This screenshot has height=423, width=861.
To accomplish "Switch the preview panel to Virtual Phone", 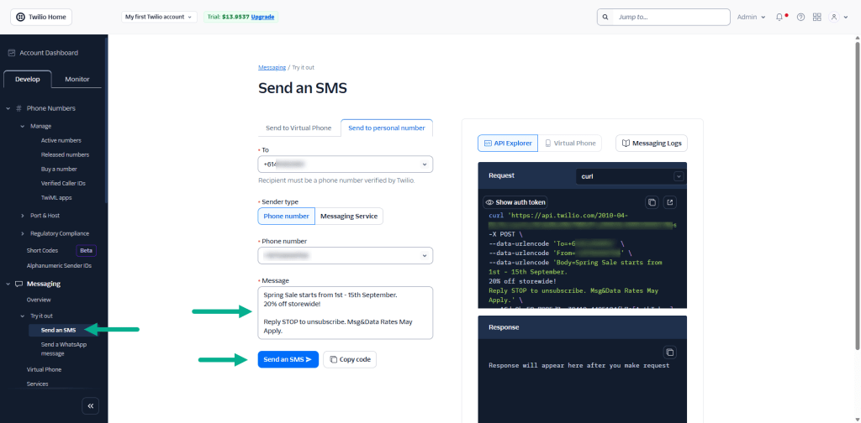I will [x=570, y=144].
